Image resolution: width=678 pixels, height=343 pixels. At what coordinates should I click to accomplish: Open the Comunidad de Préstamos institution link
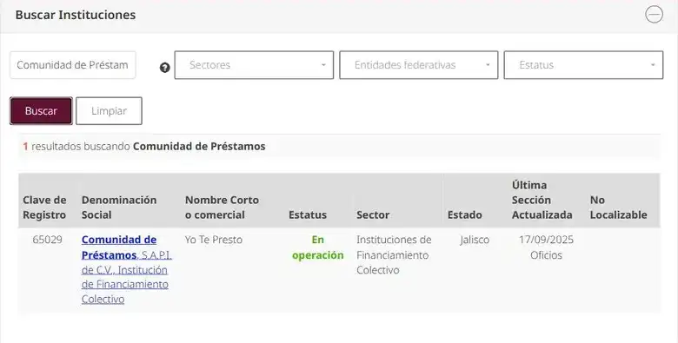point(127,269)
